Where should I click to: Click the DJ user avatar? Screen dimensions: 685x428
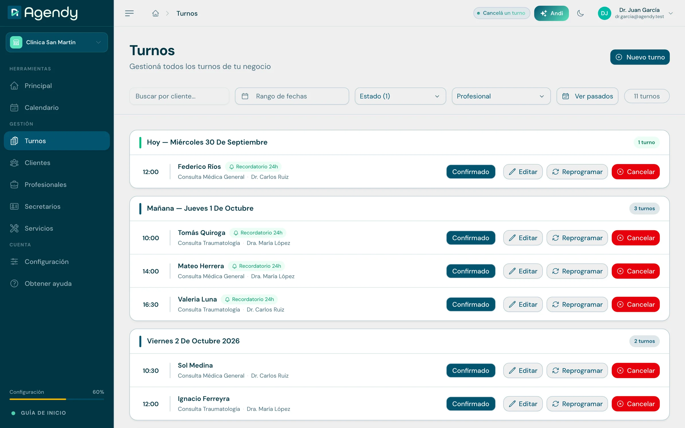coord(604,13)
